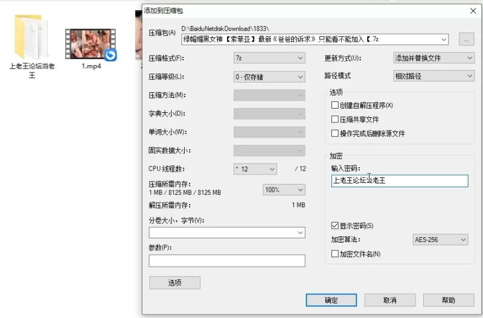Enable 压缩共享文件 checkbox
483x318 pixels.
pos(335,119)
